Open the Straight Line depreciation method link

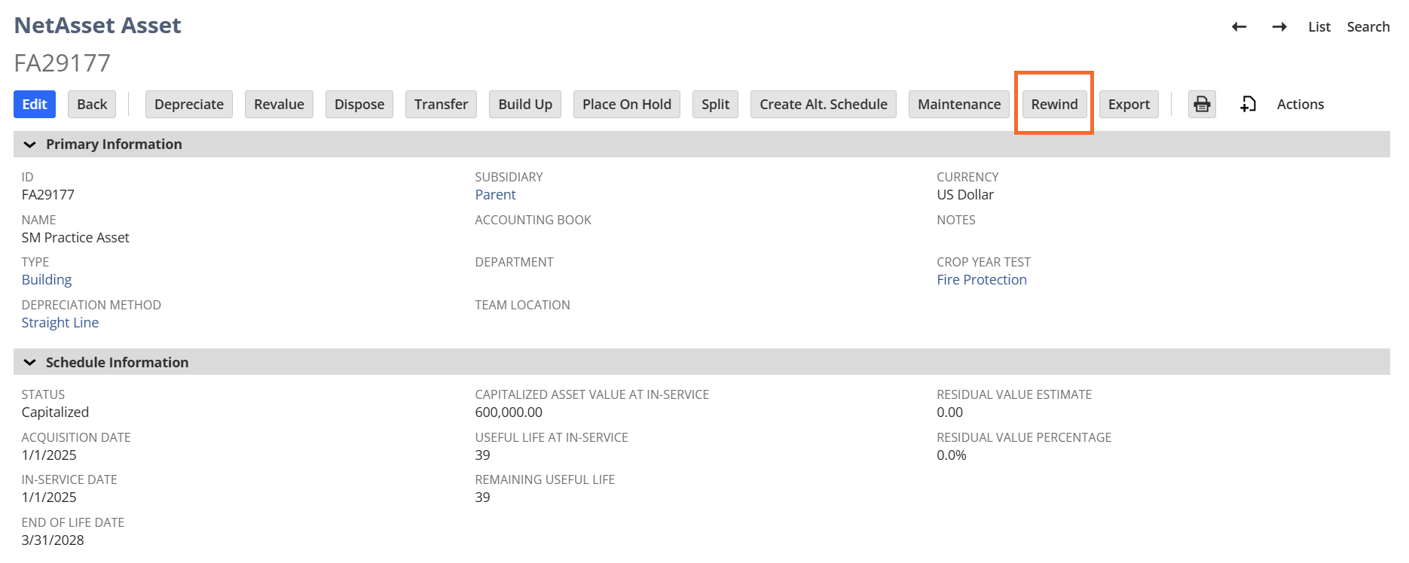point(60,323)
